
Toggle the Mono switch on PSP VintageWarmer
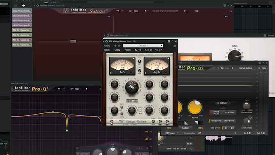[160, 121]
